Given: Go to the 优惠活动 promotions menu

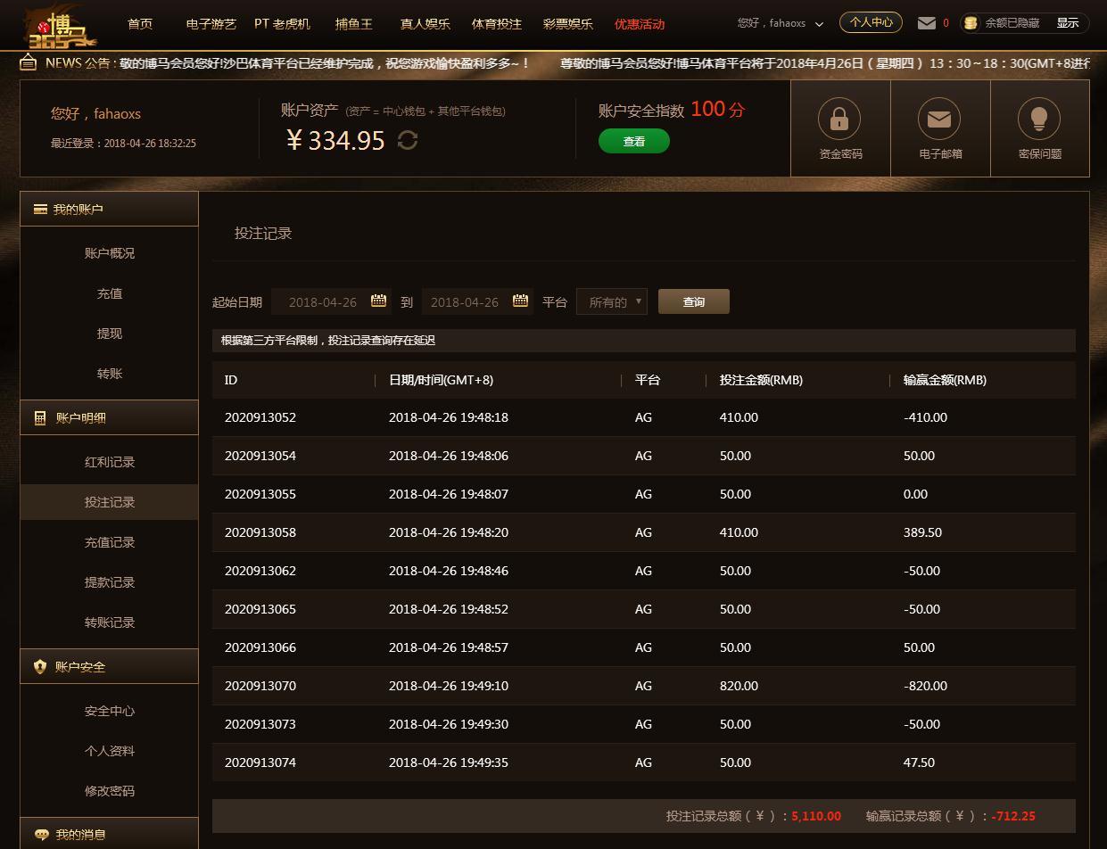Looking at the screenshot, I should [x=640, y=24].
